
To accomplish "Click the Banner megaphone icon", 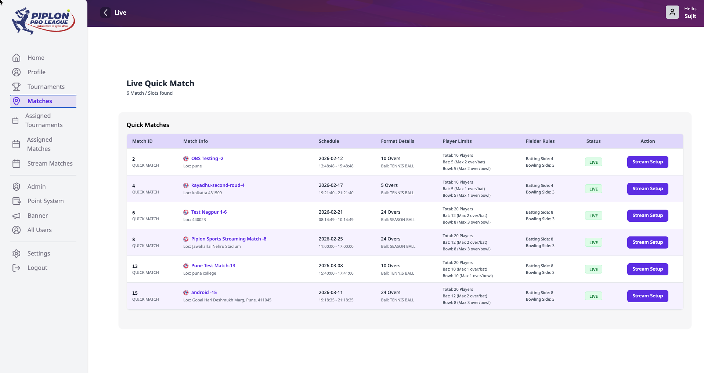I will click(16, 216).
